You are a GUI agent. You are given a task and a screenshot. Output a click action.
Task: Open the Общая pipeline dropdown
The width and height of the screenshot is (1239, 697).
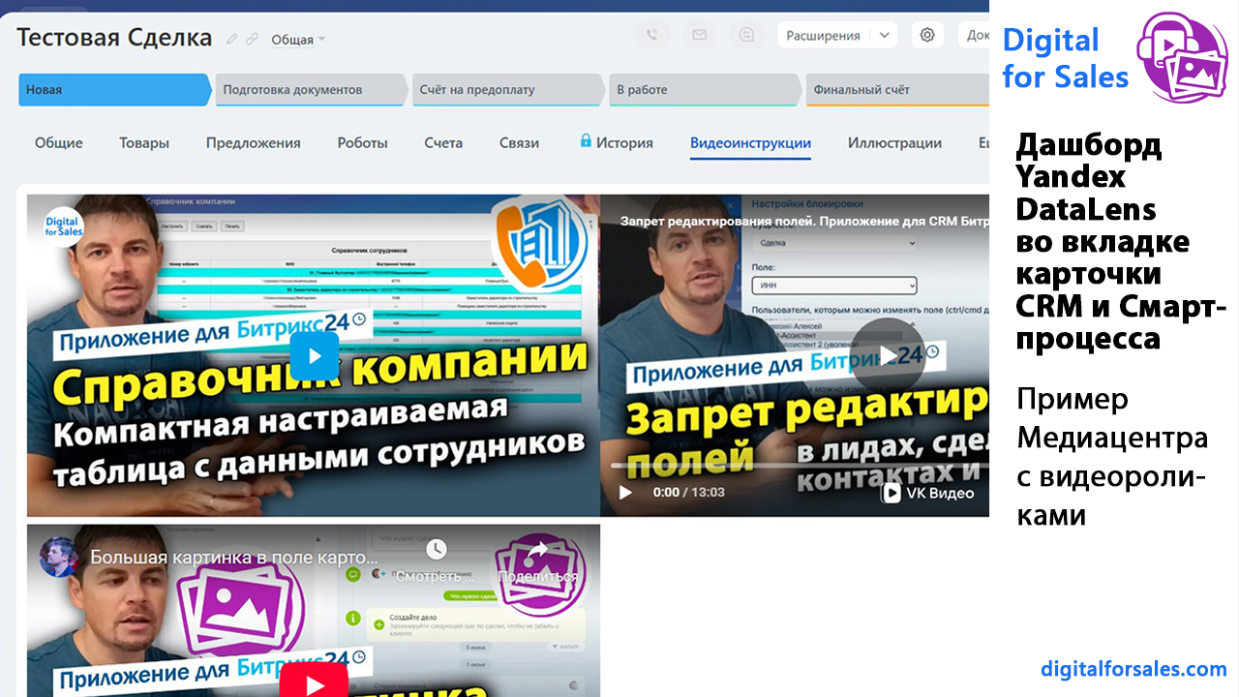pos(298,40)
